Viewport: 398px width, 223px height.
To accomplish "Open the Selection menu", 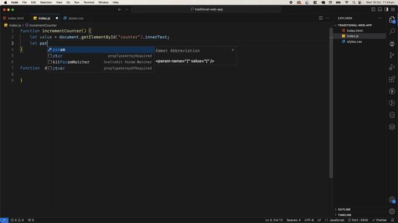I will pos(46,2).
